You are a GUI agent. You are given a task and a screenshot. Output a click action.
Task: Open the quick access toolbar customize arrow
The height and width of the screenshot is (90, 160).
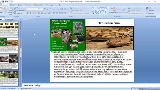tap(13, 1)
